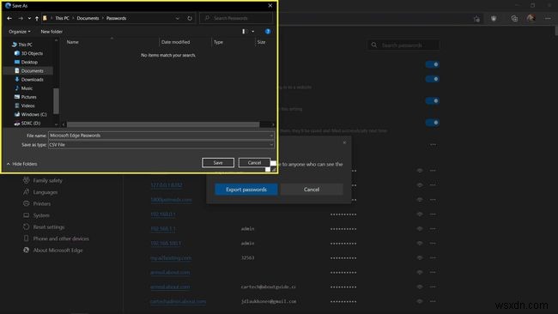Click the Export passwords button
The width and height of the screenshot is (558, 314).
[x=246, y=190]
